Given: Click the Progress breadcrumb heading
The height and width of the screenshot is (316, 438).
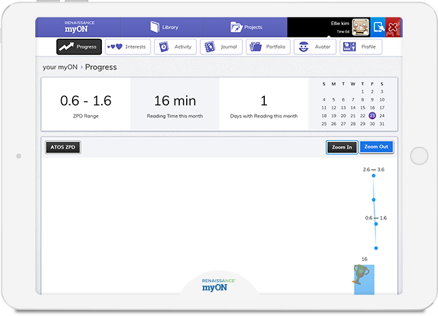Looking at the screenshot, I should (101, 67).
